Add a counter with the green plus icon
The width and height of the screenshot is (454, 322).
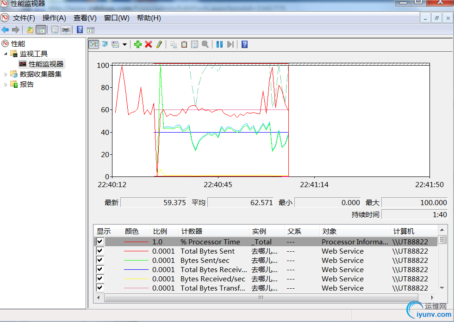pyautogui.click(x=138, y=44)
